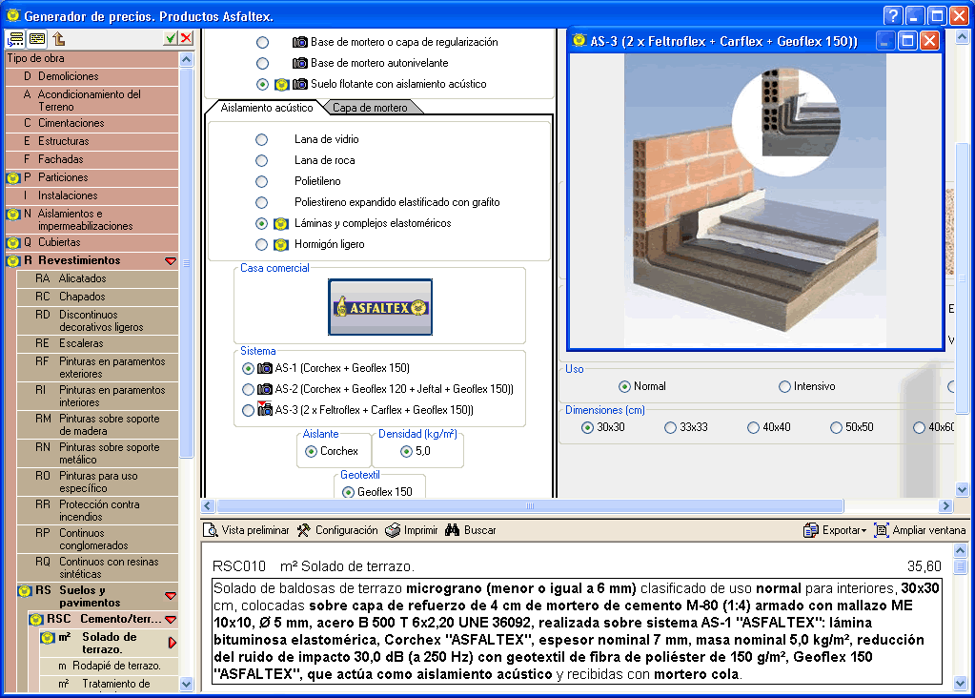Click red arrow beside Solado de terrazo
This screenshot has height=698, width=975.
point(173,643)
